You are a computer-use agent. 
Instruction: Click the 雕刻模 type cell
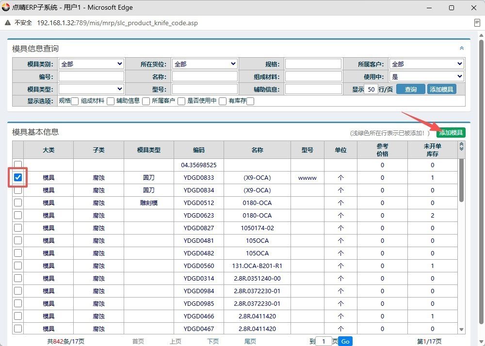pyautogui.click(x=149, y=203)
